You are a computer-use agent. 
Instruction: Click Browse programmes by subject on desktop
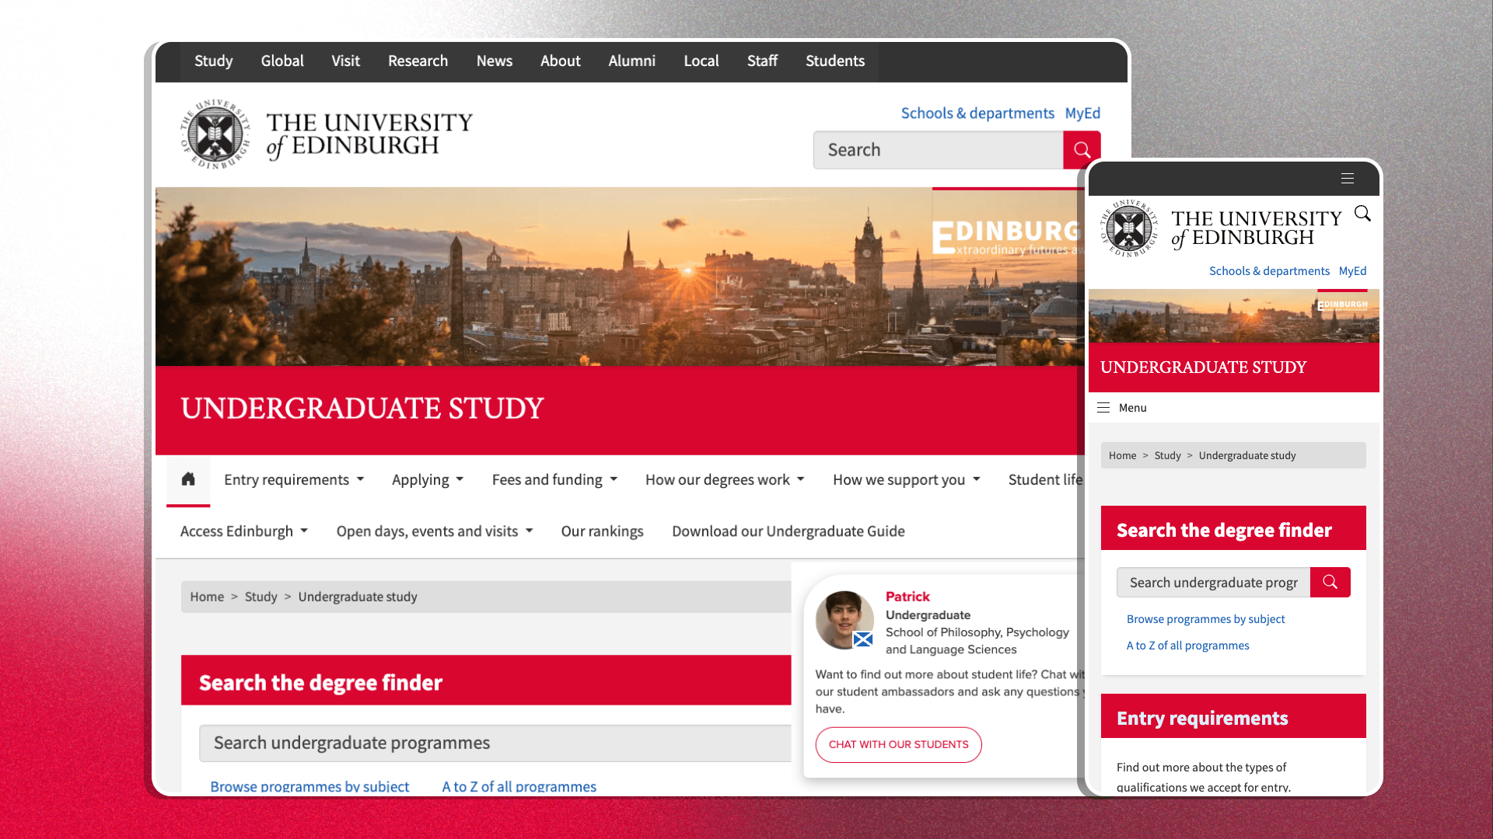(x=309, y=786)
